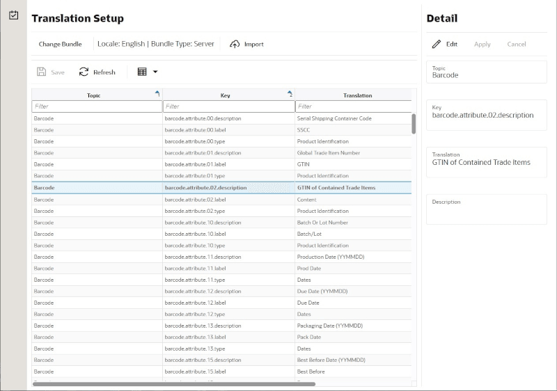Click the Apply button

click(482, 44)
